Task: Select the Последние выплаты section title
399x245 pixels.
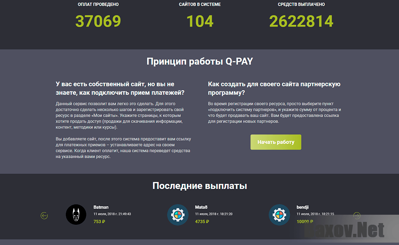Action: click(x=199, y=186)
